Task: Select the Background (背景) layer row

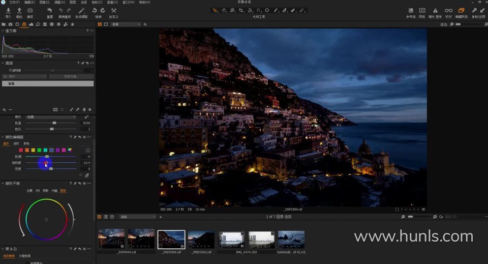Action: click(x=48, y=83)
